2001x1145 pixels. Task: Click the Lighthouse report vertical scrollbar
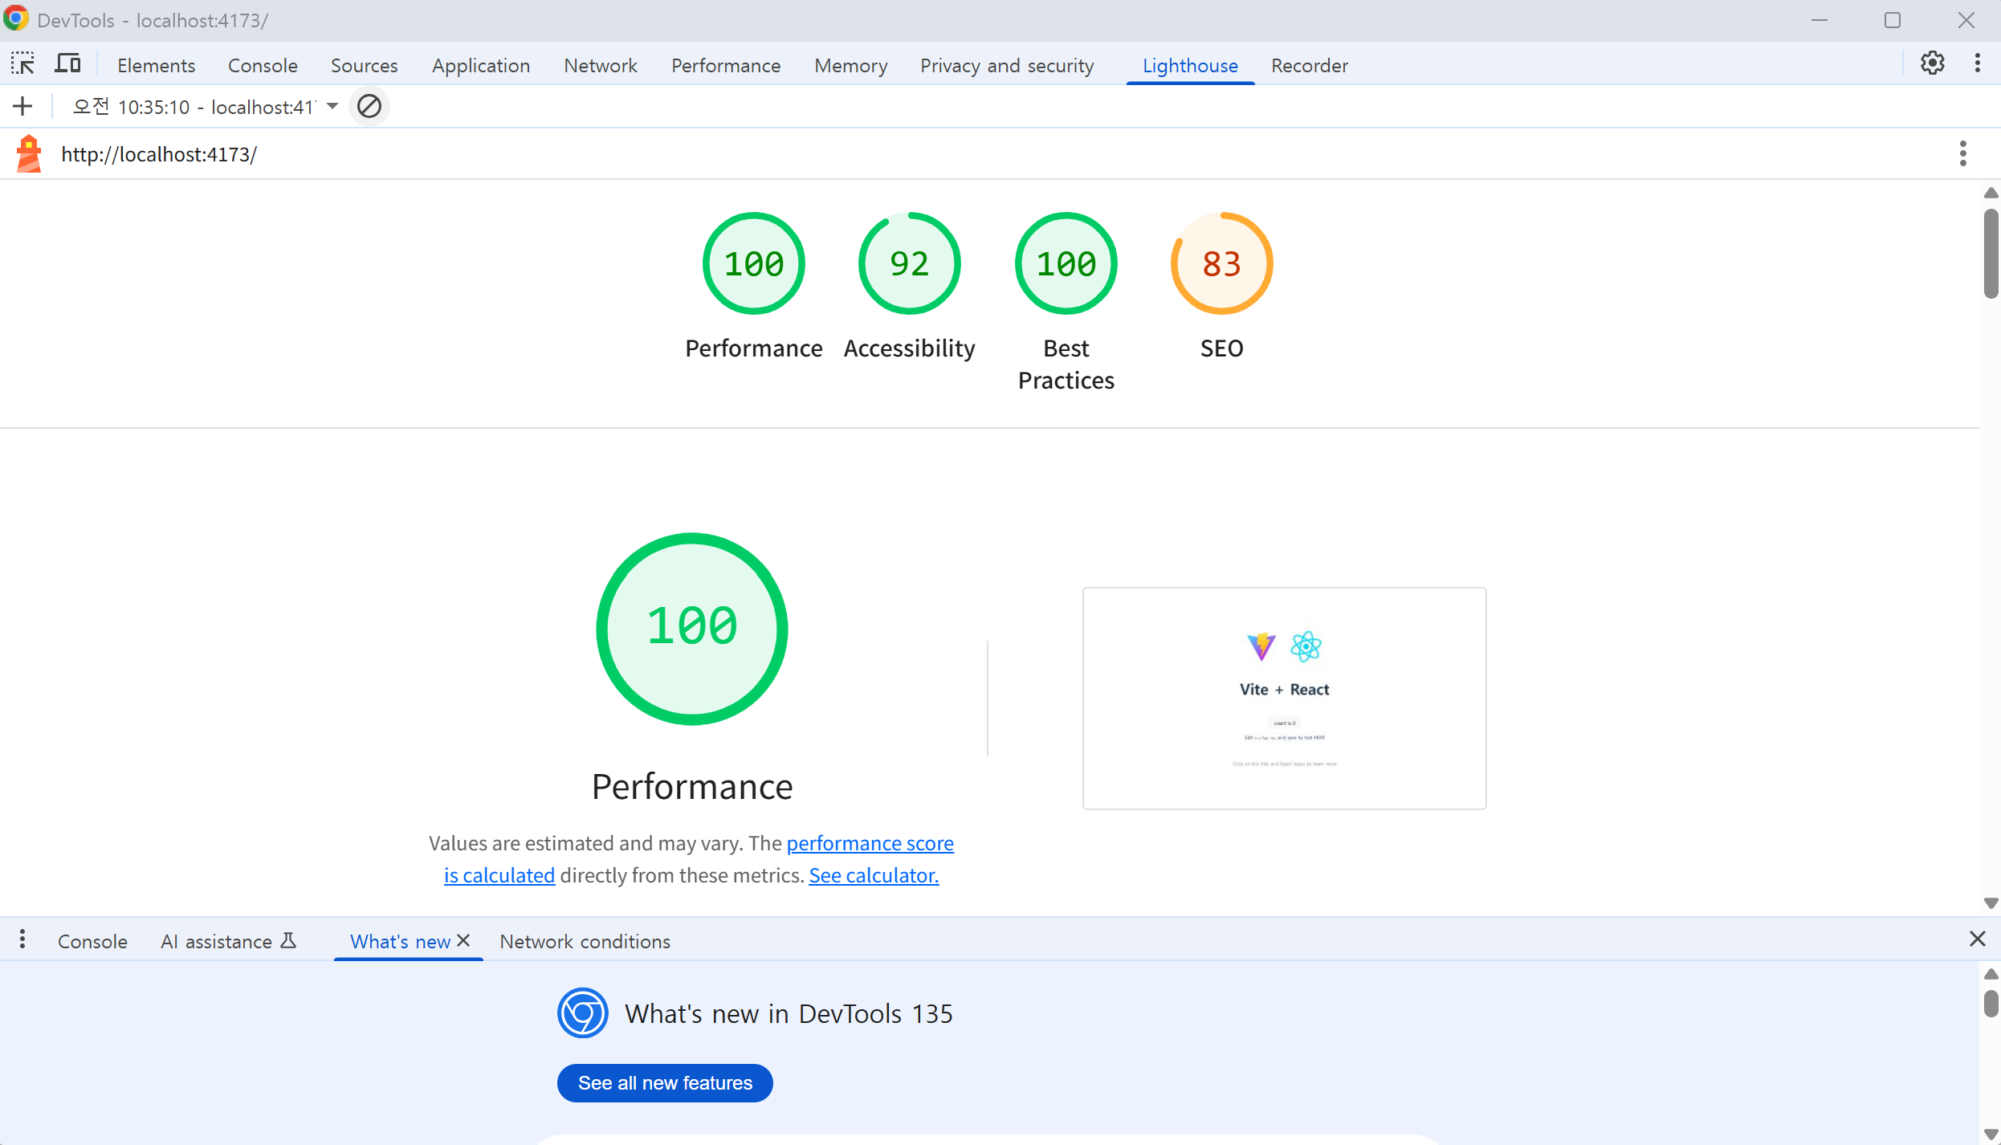coord(1990,254)
